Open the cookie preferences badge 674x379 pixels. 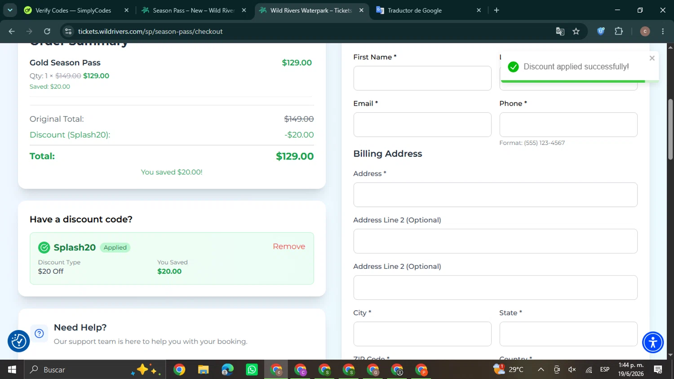(x=19, y=341)
